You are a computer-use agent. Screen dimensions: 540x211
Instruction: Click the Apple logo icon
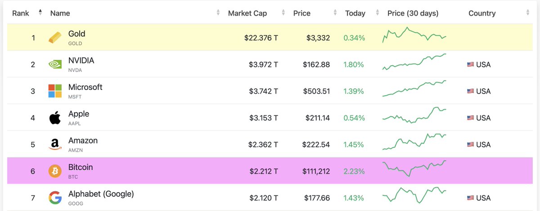pyautogui.click(x=55, y=118)
